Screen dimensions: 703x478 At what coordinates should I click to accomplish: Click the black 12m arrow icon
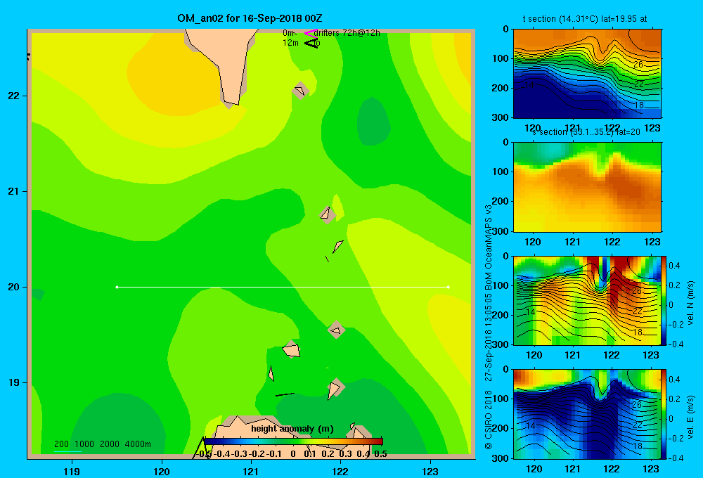pos(311,43)
